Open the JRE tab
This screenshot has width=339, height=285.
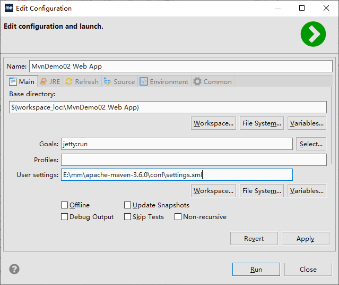[x=50, y=81]
